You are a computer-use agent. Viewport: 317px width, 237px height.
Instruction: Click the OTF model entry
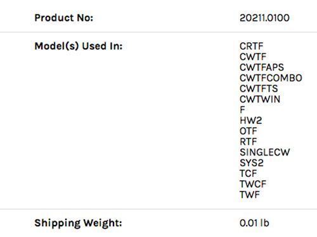tap(249, 131)
